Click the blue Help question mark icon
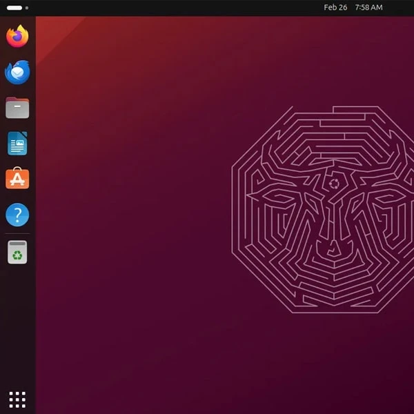Image resolution: width=414 pixels, height=414 pixels. click(17, 215)
